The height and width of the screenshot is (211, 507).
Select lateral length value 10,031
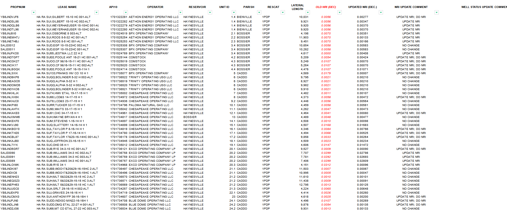(304, 17)
